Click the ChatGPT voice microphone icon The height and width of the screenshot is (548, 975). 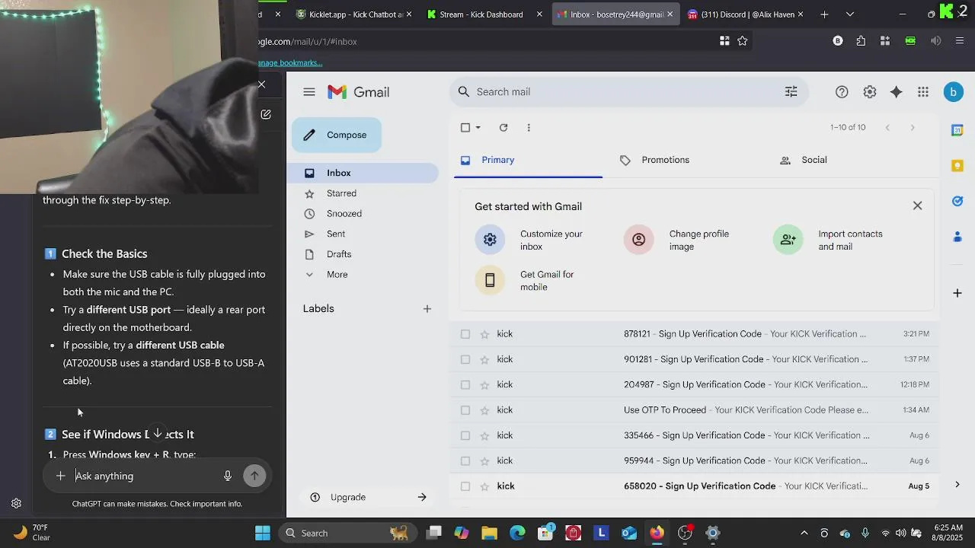click(x=227, y=476)
